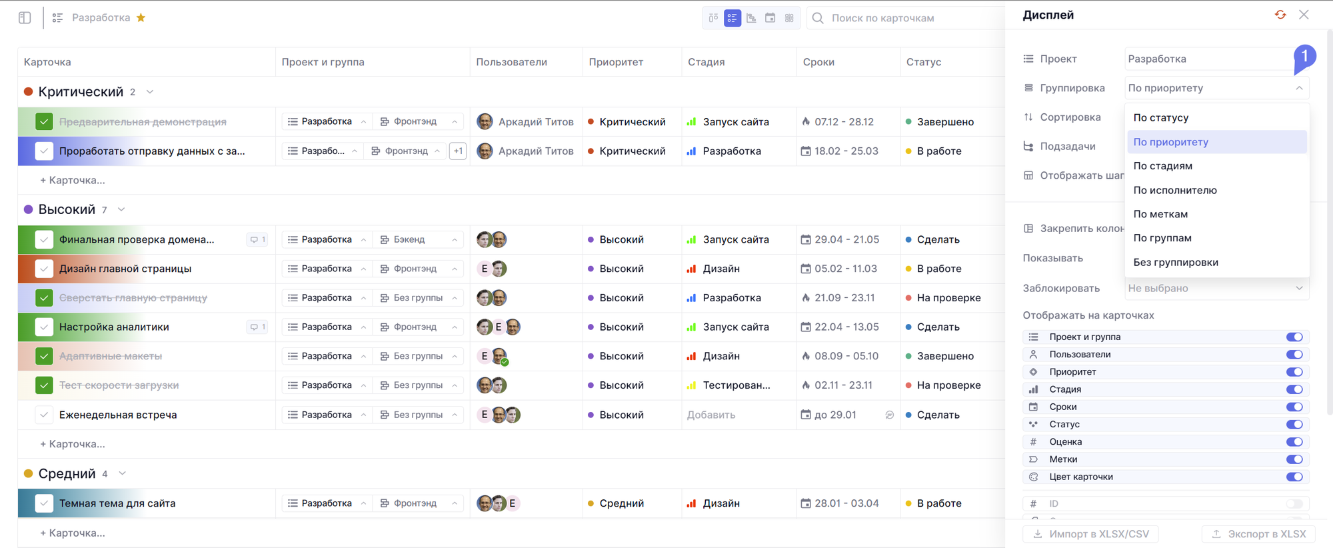
Task: Click the orange reset icon in Дисплей panel
Action: [x=1280, y=15]
